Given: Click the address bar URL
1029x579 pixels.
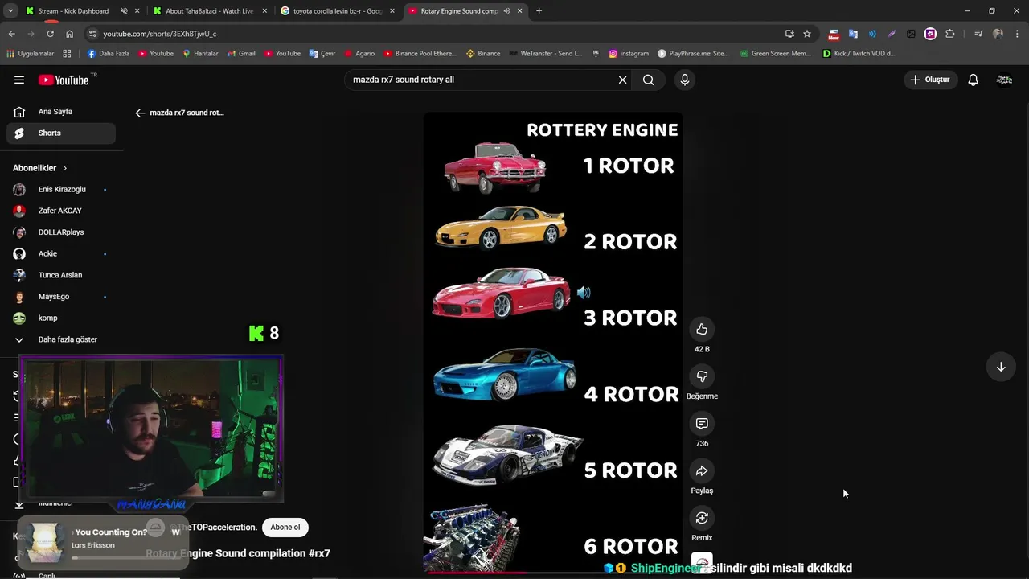Looking at the screenshot, I should click(x=160, y=34).
